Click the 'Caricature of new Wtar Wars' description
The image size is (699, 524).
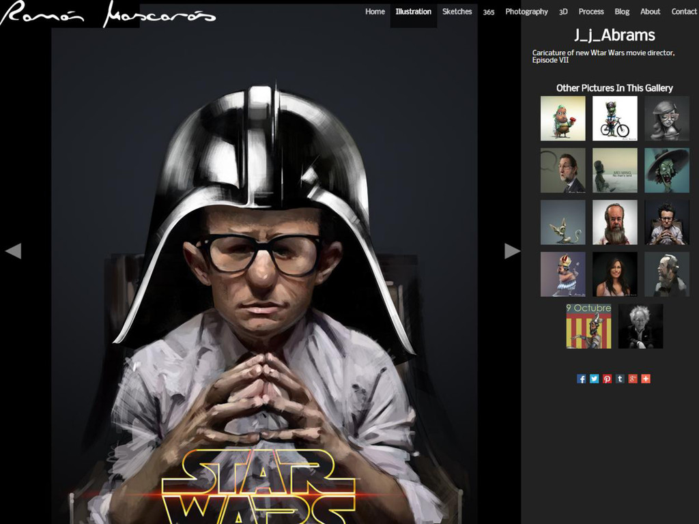[603, 56]
